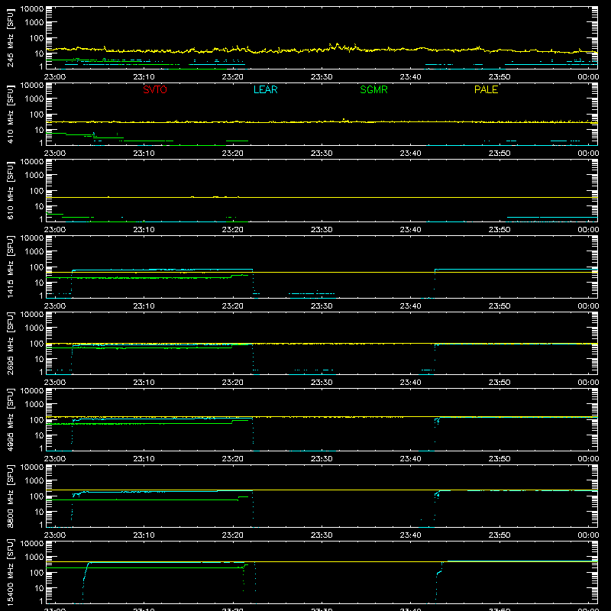The width and height of the screenshot is (611, 611).
Task: Click the 100 tick on the 8800 MHz plot
Action: (x=37, y=496)
